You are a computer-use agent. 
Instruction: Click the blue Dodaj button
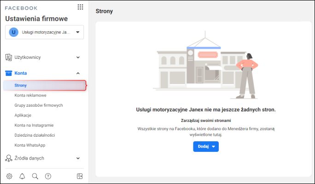[x=206, y=146]
